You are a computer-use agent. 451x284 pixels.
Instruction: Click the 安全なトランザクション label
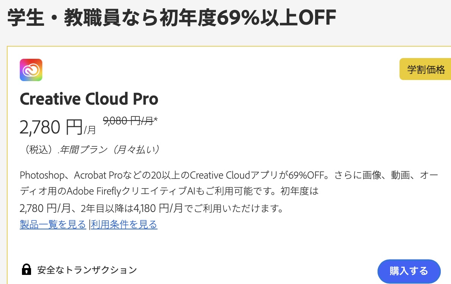point(87,270)
